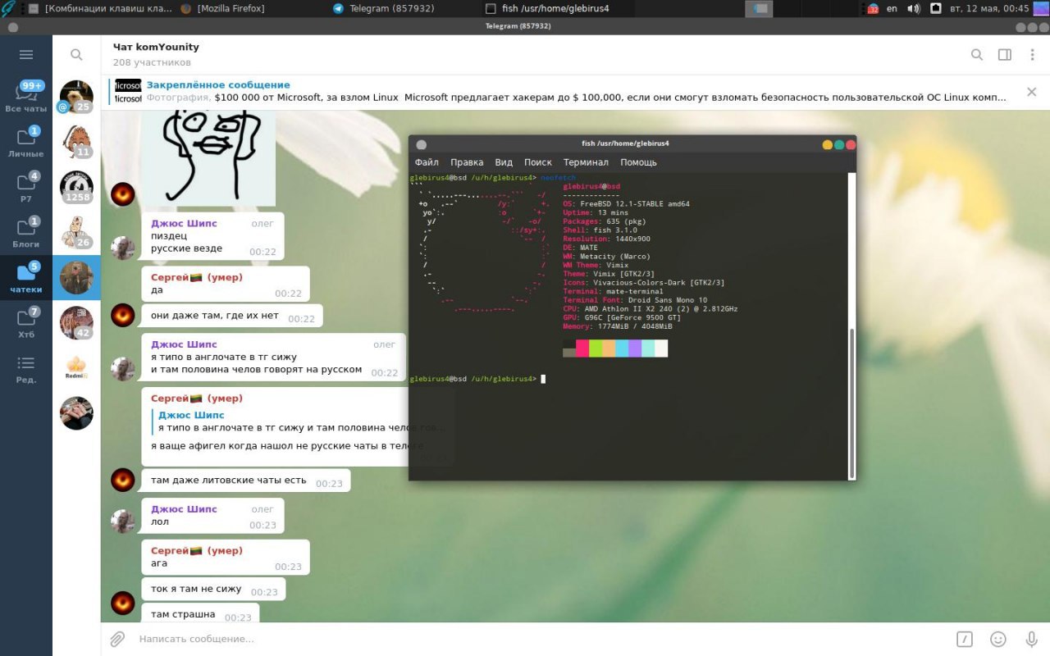The height and width of the screenshot is (656, 1050).
Task: Open the 'Все чаты' folder
Action: point(25,96)
